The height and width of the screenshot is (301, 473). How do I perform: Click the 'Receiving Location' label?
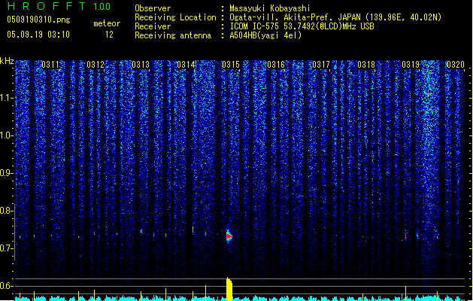[x=175, y=17]
